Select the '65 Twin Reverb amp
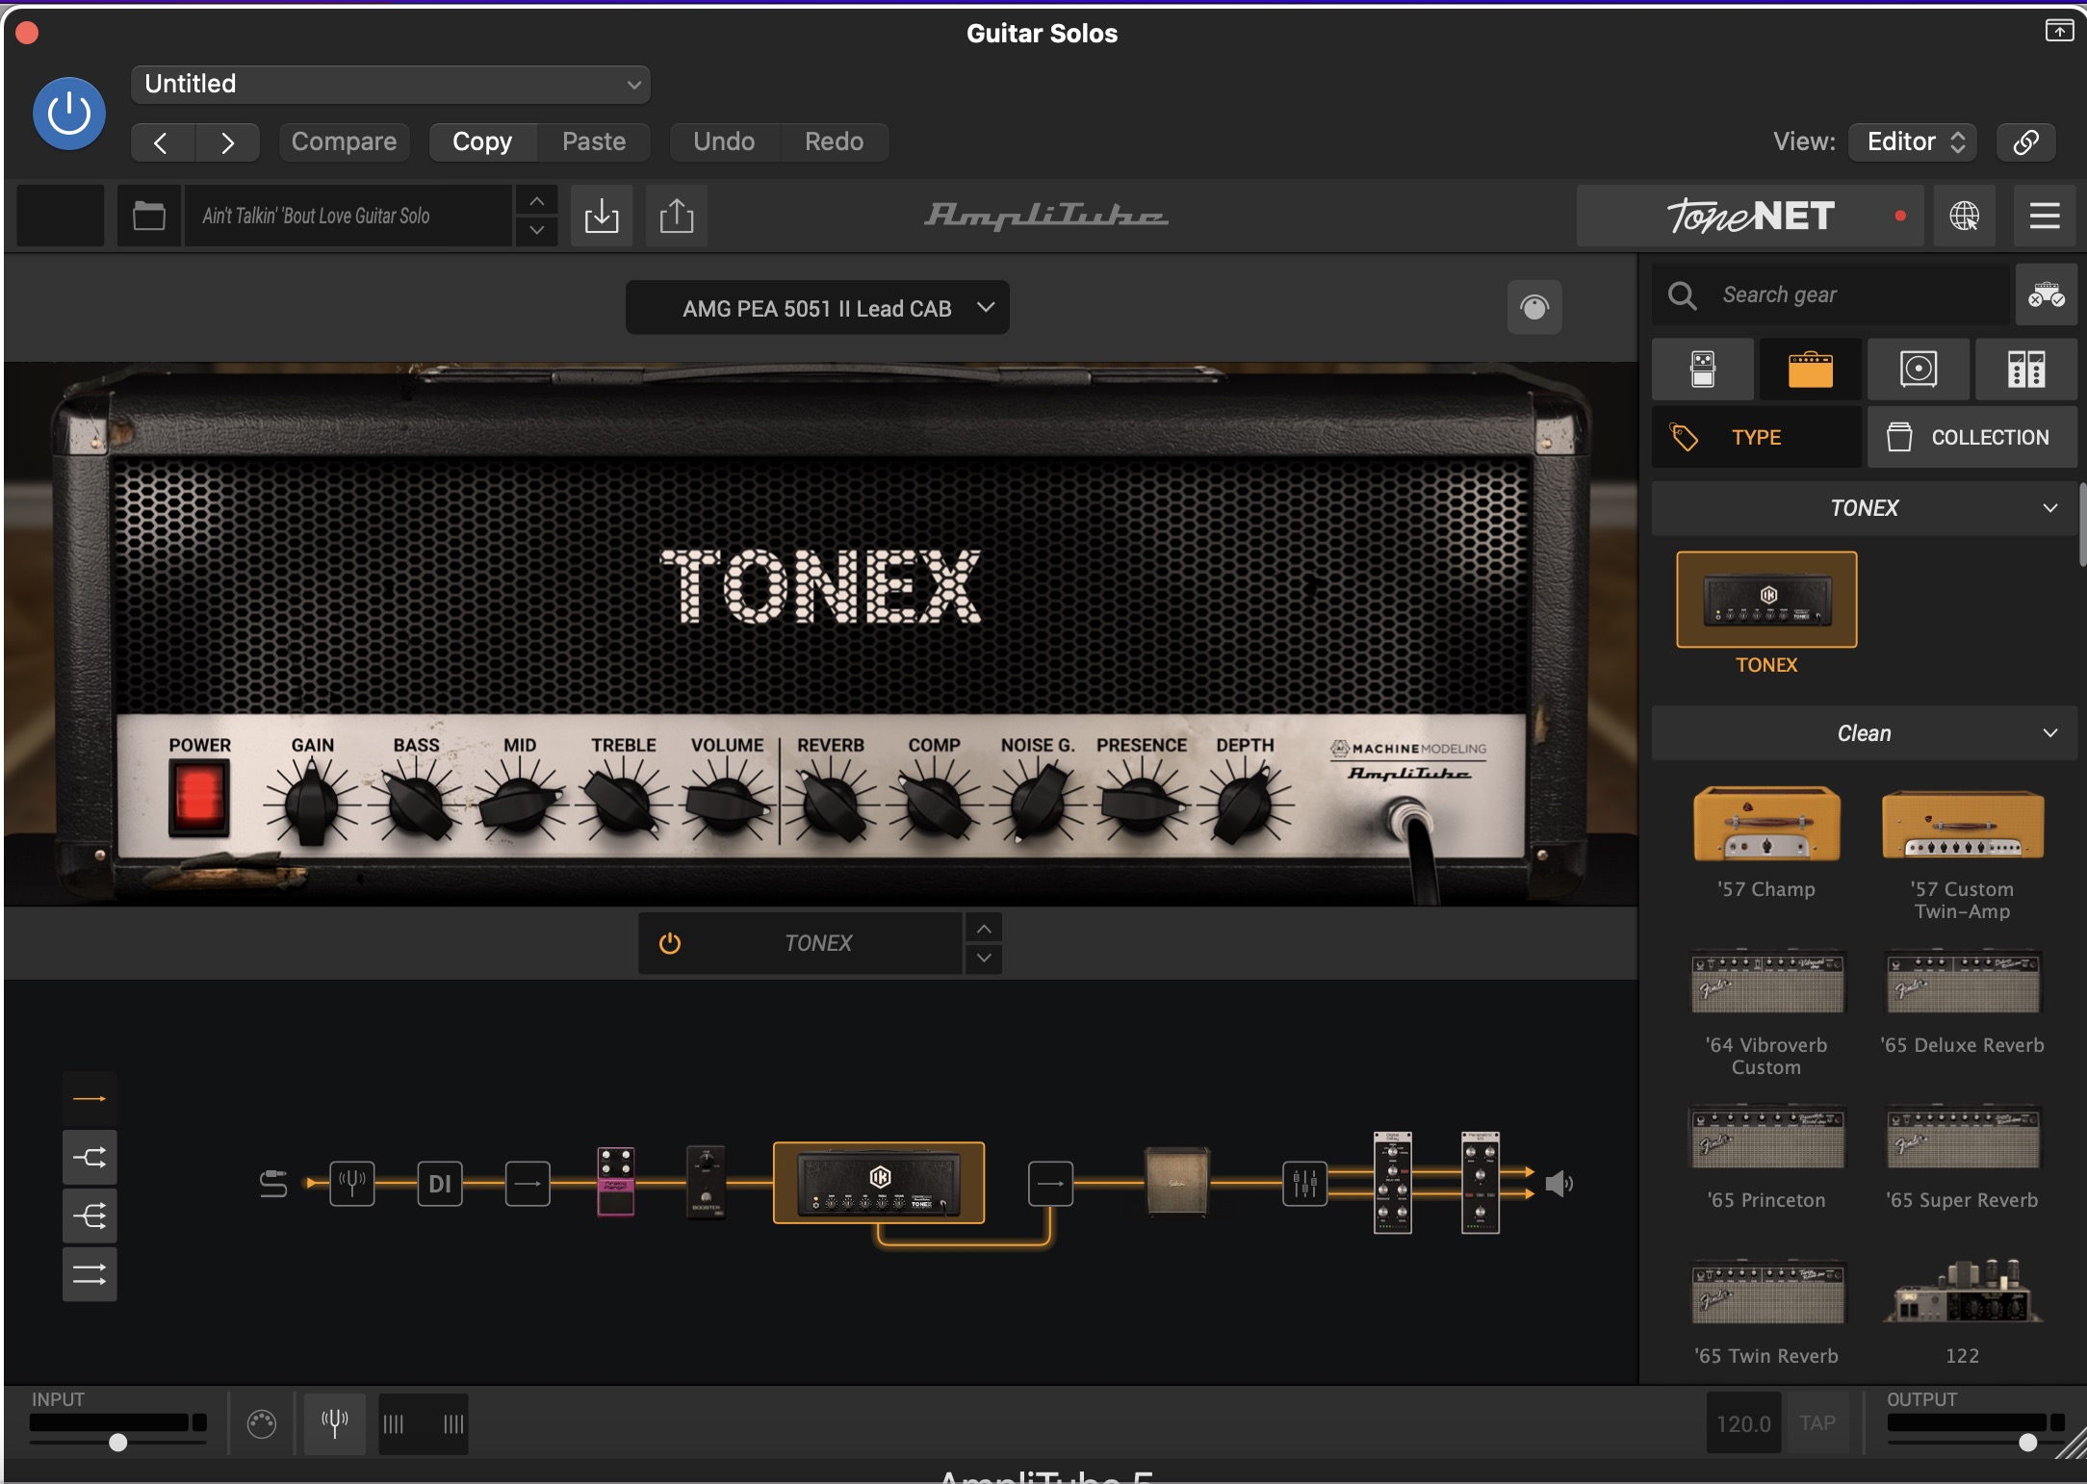The width and height of the screenshot is (2087, 1484). pos(1766,1292)
